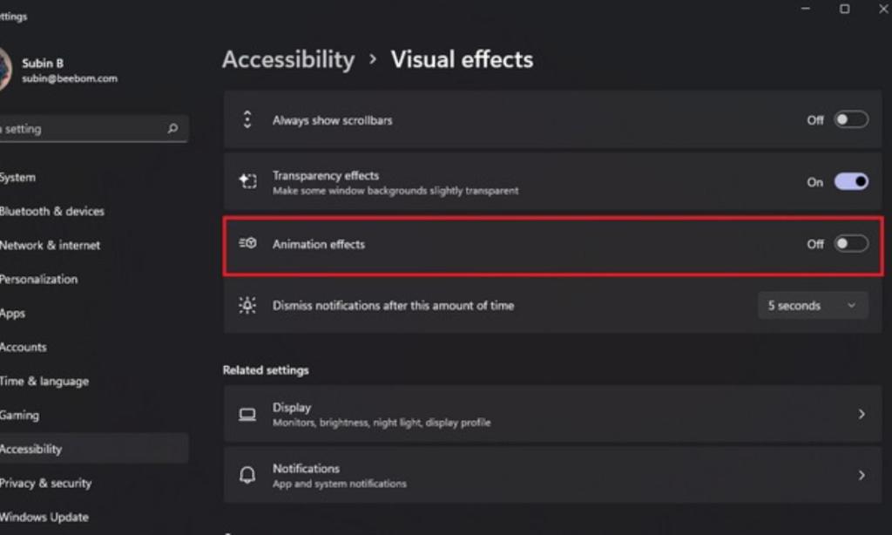Viewport: 892px width, 535px height.
Task: Click the Display monitor icon
Action: click(x=247, y=413)
